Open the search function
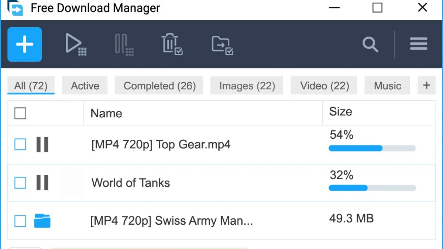Viewport: 443px width, 249px height. [x=370, y=44]
